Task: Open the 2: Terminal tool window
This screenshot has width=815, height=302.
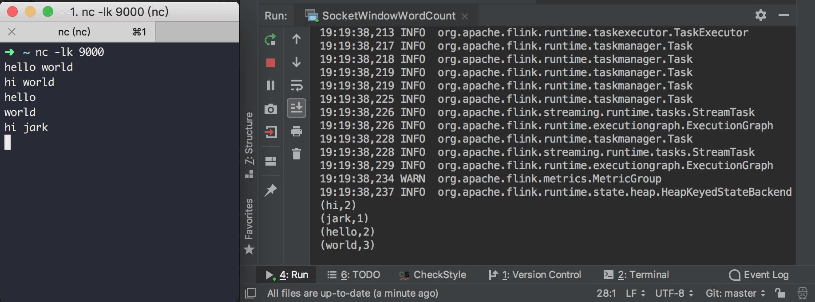Action: 636,275
